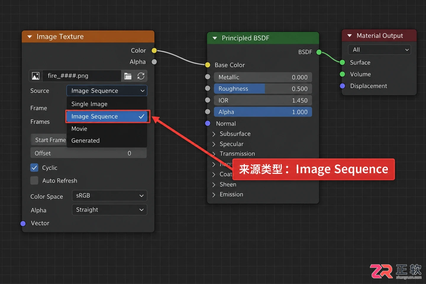
Task: Open the Color Space sRGB dropdown
Action: coord(109,196)
